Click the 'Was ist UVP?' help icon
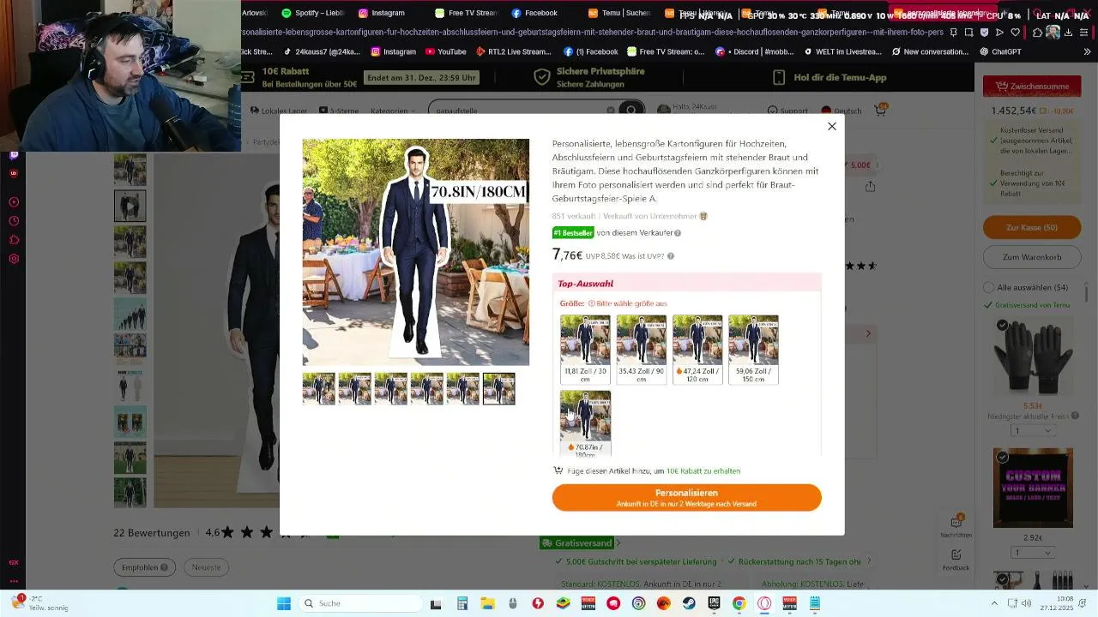 click(x=671, y=256)
